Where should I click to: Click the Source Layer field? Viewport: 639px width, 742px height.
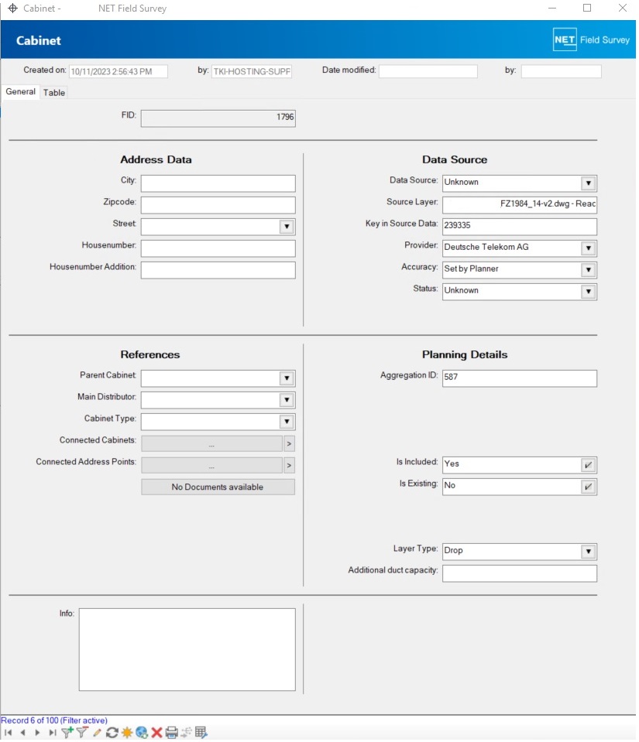(x=520, y=205)
